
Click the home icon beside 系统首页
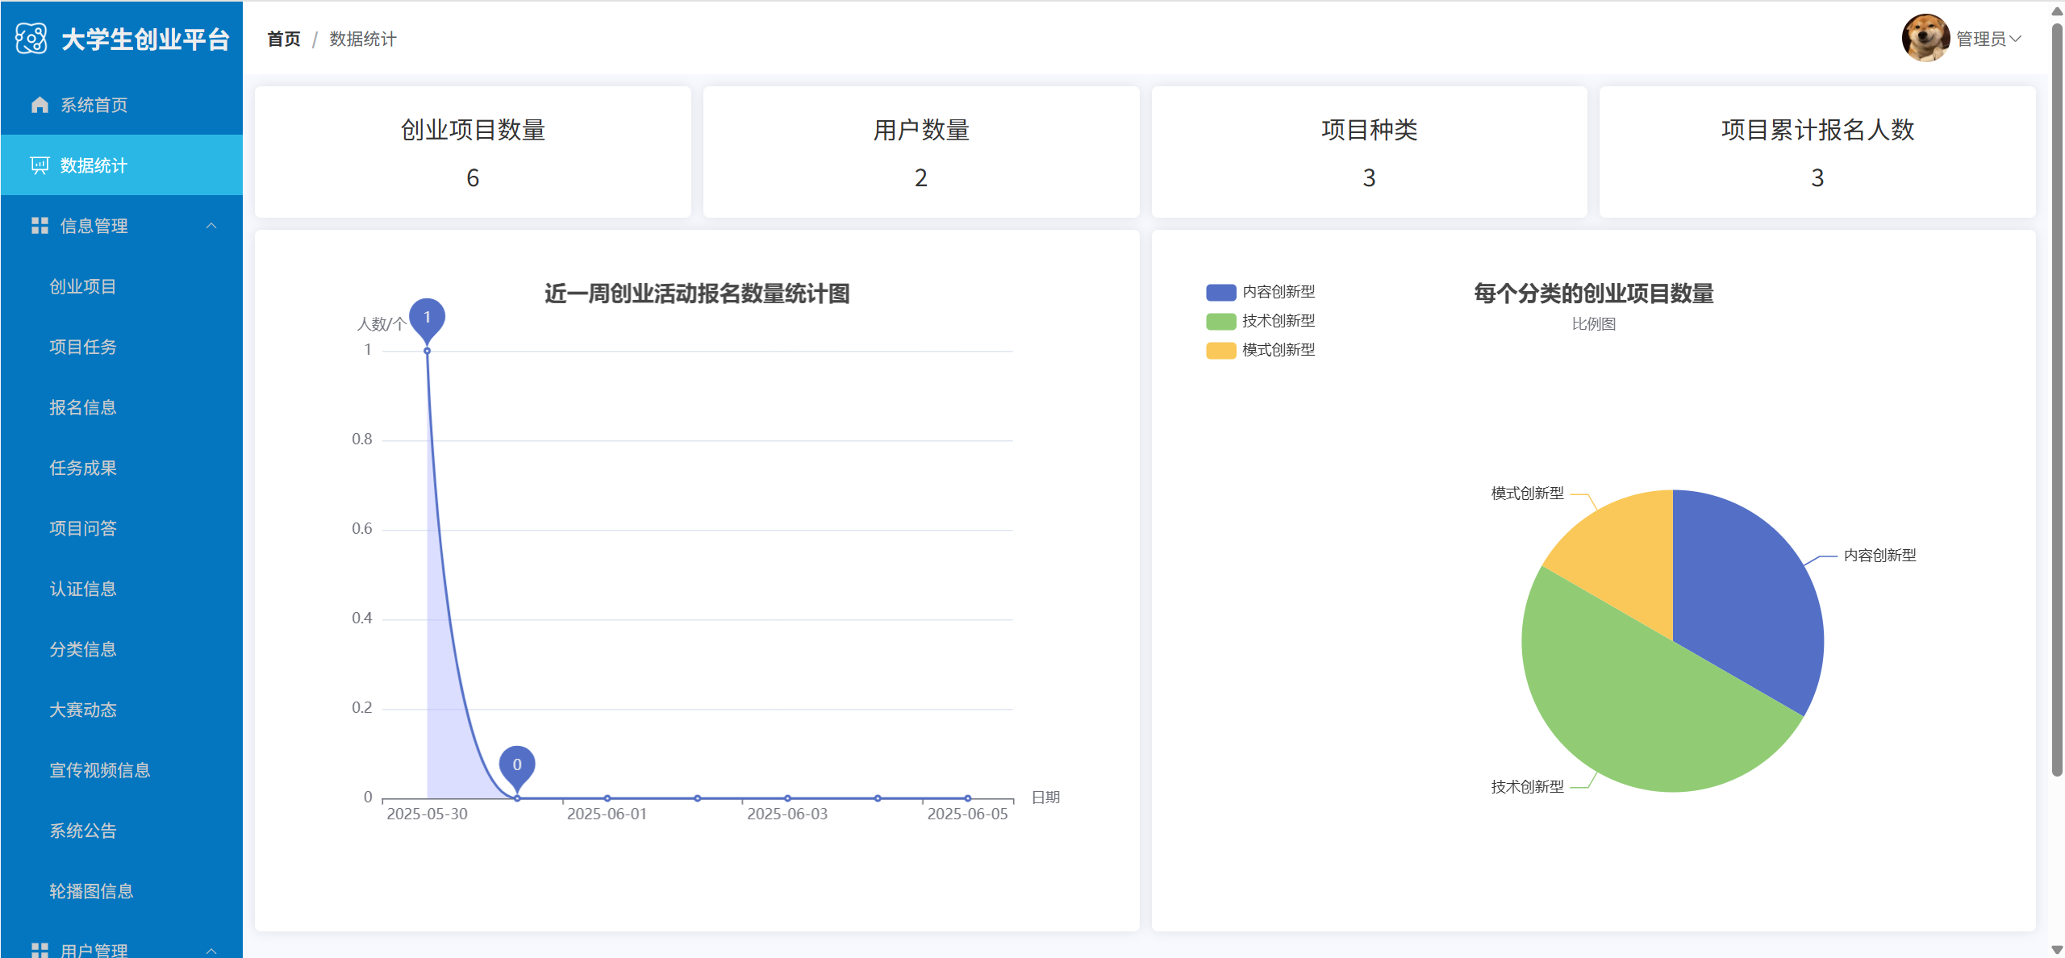pos(40,105)
